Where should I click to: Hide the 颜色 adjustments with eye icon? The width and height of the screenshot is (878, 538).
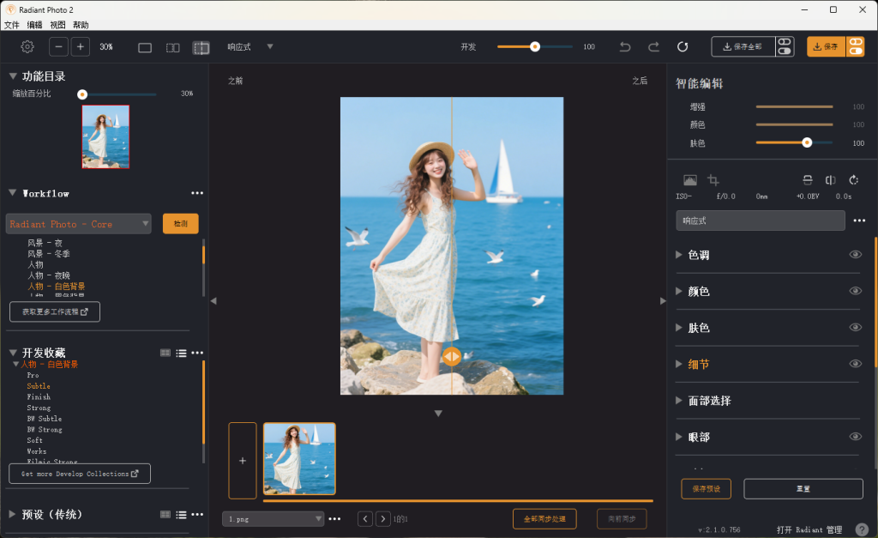tap(855, 291)
